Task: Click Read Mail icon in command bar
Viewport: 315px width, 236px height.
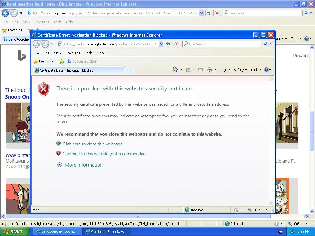Action: (201, 70)
